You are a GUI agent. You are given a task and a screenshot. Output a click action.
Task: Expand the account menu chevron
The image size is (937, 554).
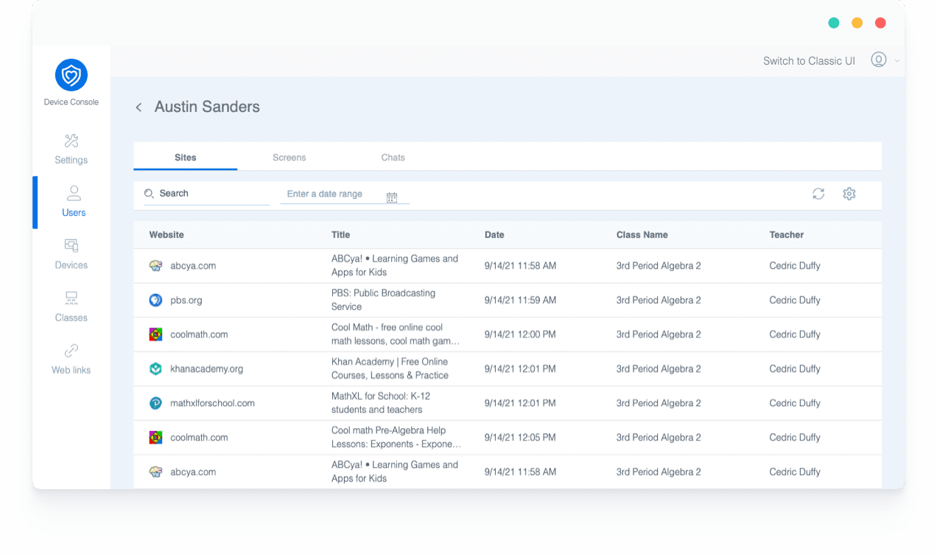[x=897, y=61]
